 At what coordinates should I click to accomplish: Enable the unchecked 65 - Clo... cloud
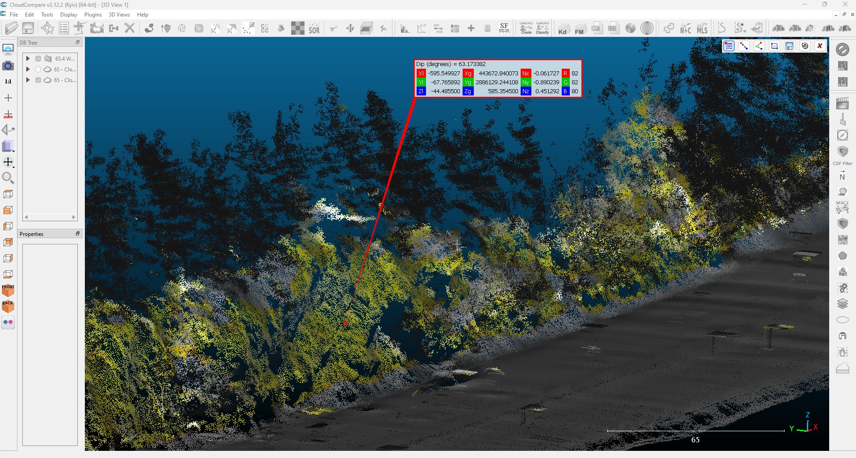tap(38, 70)
